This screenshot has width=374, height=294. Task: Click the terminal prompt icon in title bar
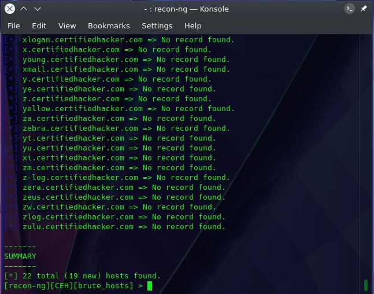(349, 9)
